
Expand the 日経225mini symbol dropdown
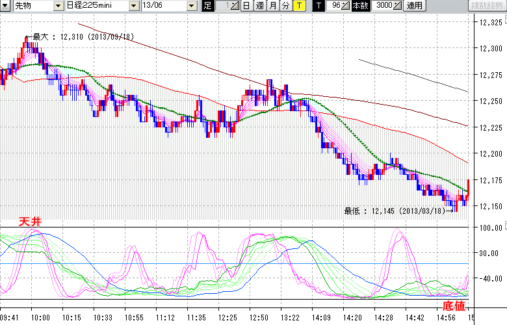point(133,6)
